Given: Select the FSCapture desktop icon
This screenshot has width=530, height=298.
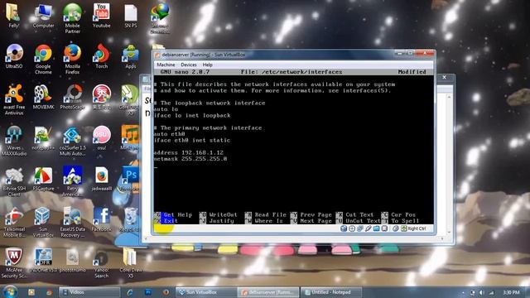Looking at the screenshot, I should click(43, 179).
